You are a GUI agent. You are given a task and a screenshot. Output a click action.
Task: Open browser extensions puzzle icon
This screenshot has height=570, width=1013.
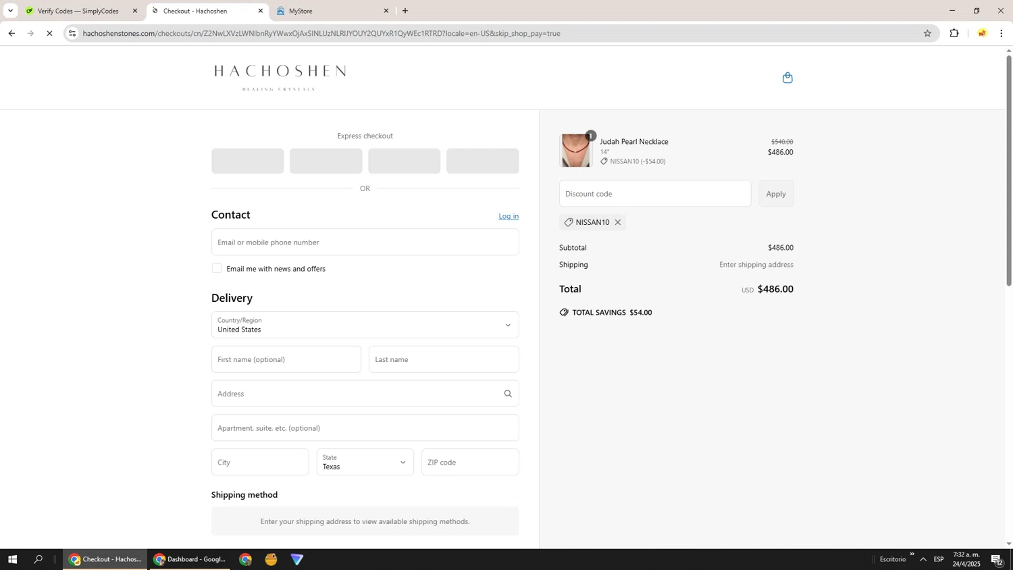pyautogui.click(x=954, y=33)
